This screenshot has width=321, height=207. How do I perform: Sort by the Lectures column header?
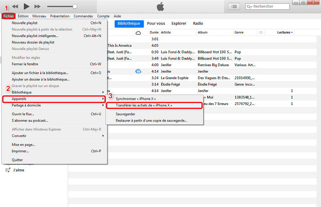(x=284, y=32)
